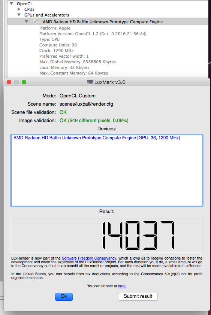Click the OpenCL root label

coord(25,4)
